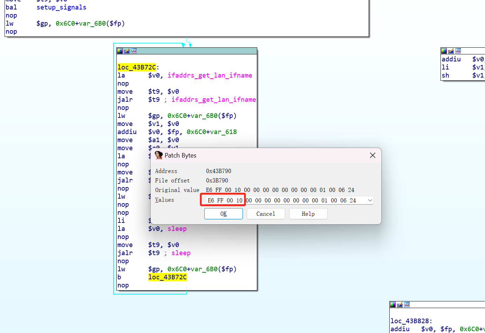Click the color icon on the loc_43B828 block
This screenshot has height=333, width=485.
[x=393, y=305]
